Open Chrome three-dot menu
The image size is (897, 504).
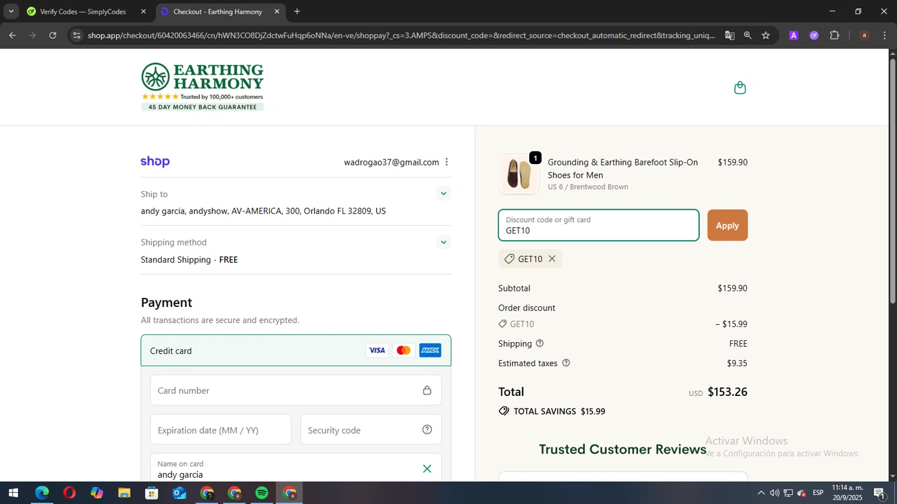(x=885, y=35)
